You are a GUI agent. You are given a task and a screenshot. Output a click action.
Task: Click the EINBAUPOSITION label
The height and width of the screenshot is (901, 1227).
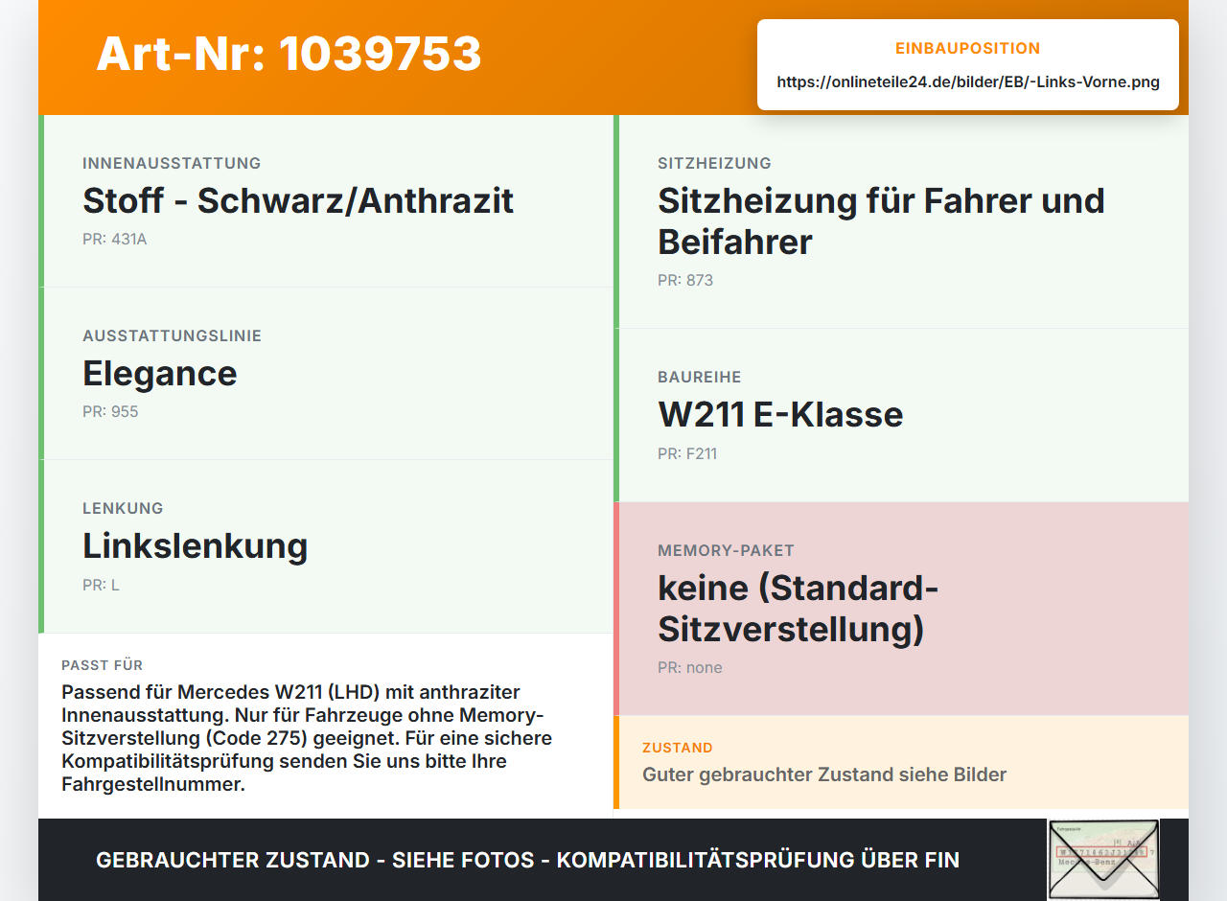[968, 48]
